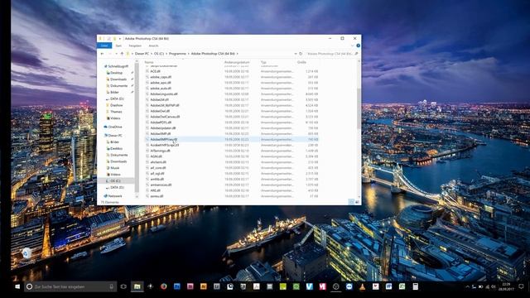Viewport: 530px width, 298px height.
Task: Click the taskbar search box
Action: [70, 286]
